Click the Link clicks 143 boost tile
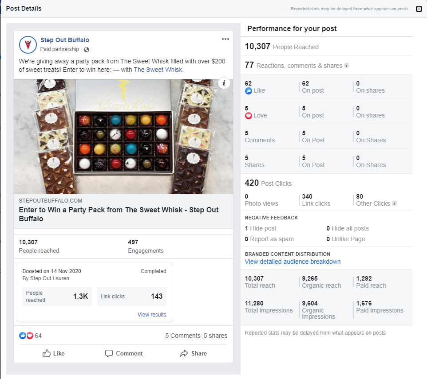Viewport: 427px width, 379px height. [132, 297]
